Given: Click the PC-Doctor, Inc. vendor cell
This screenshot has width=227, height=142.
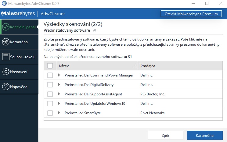Looking at the screenshot, I should click(153, 94).
